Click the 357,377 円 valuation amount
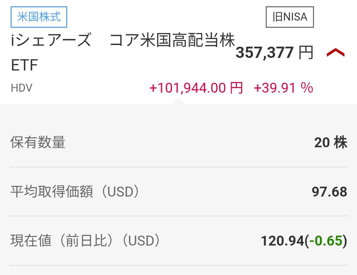 click(x=274, y=53)
